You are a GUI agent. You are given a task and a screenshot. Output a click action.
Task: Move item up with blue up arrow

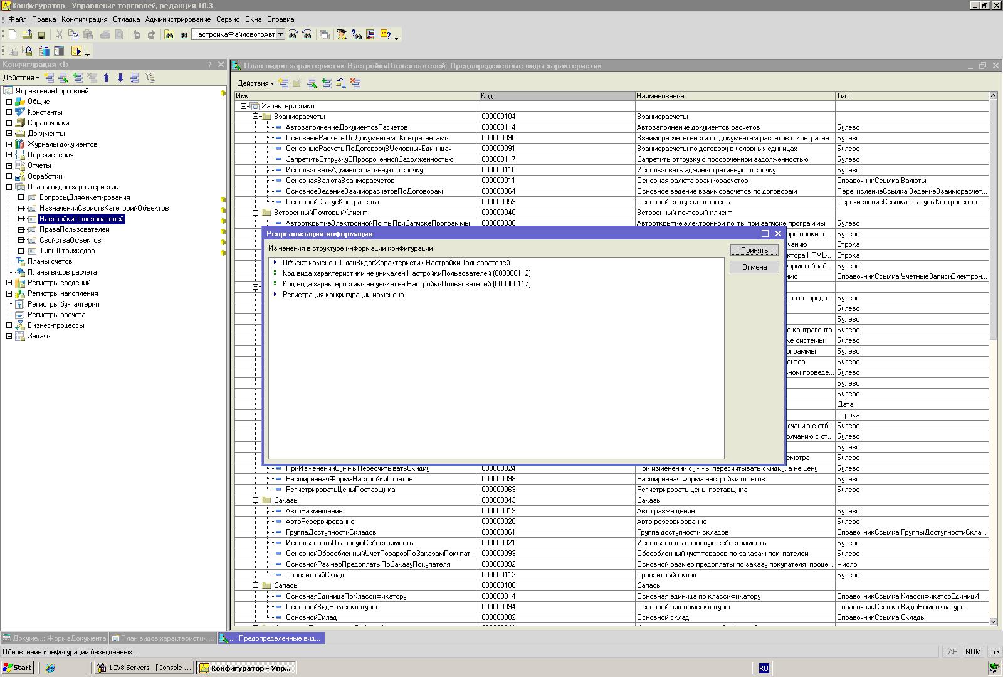click(x=106, y=78)
